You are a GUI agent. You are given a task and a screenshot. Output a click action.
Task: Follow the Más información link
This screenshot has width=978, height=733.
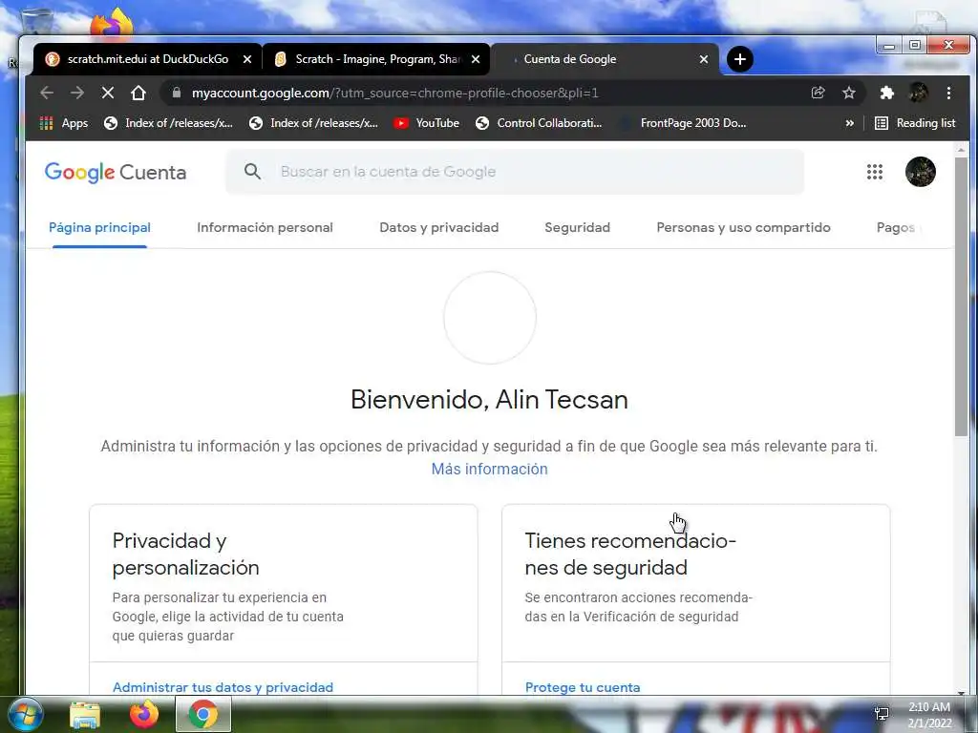tap(490, 469)
